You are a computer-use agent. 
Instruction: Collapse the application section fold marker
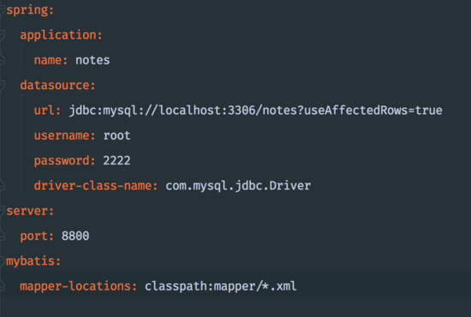point(2,35)
